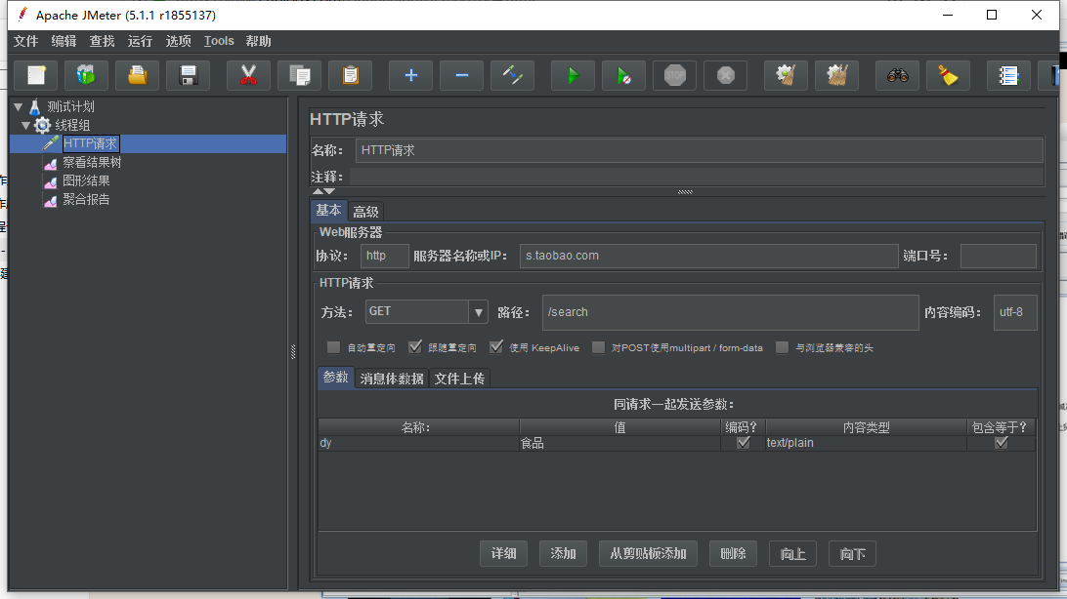Click the chart icon beside 察看结果树
This screenshot has width=1067, height=599.
pyautogui.click(x=51, y=163)
